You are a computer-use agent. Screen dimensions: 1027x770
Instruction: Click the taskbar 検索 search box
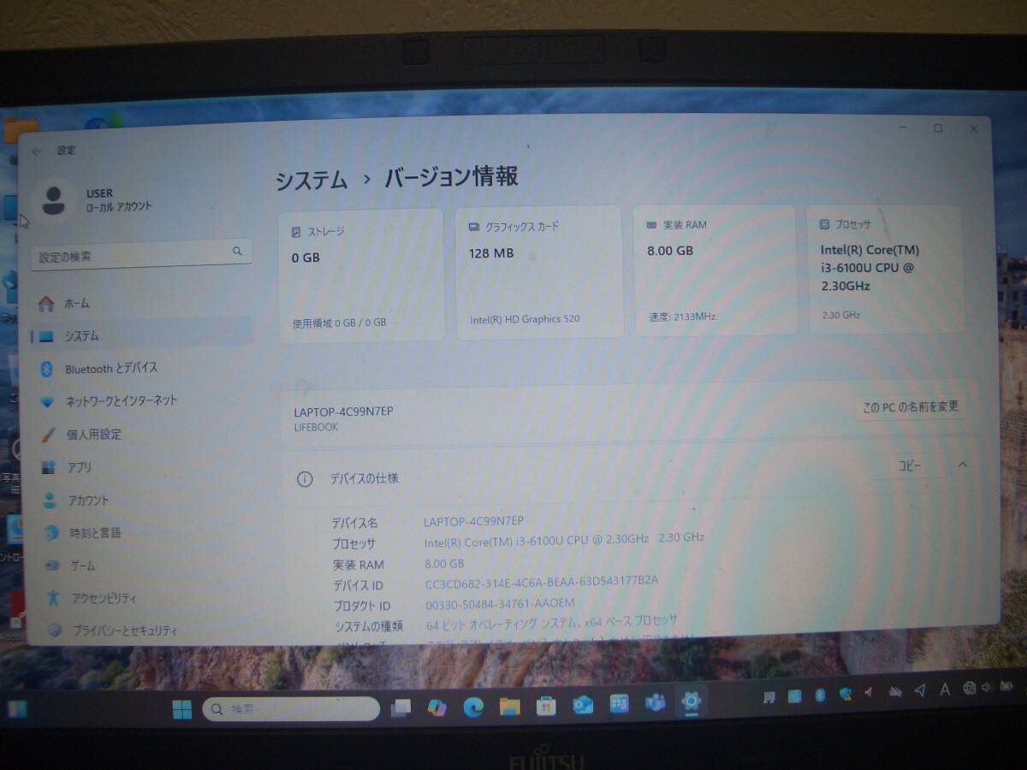(291, 708)
